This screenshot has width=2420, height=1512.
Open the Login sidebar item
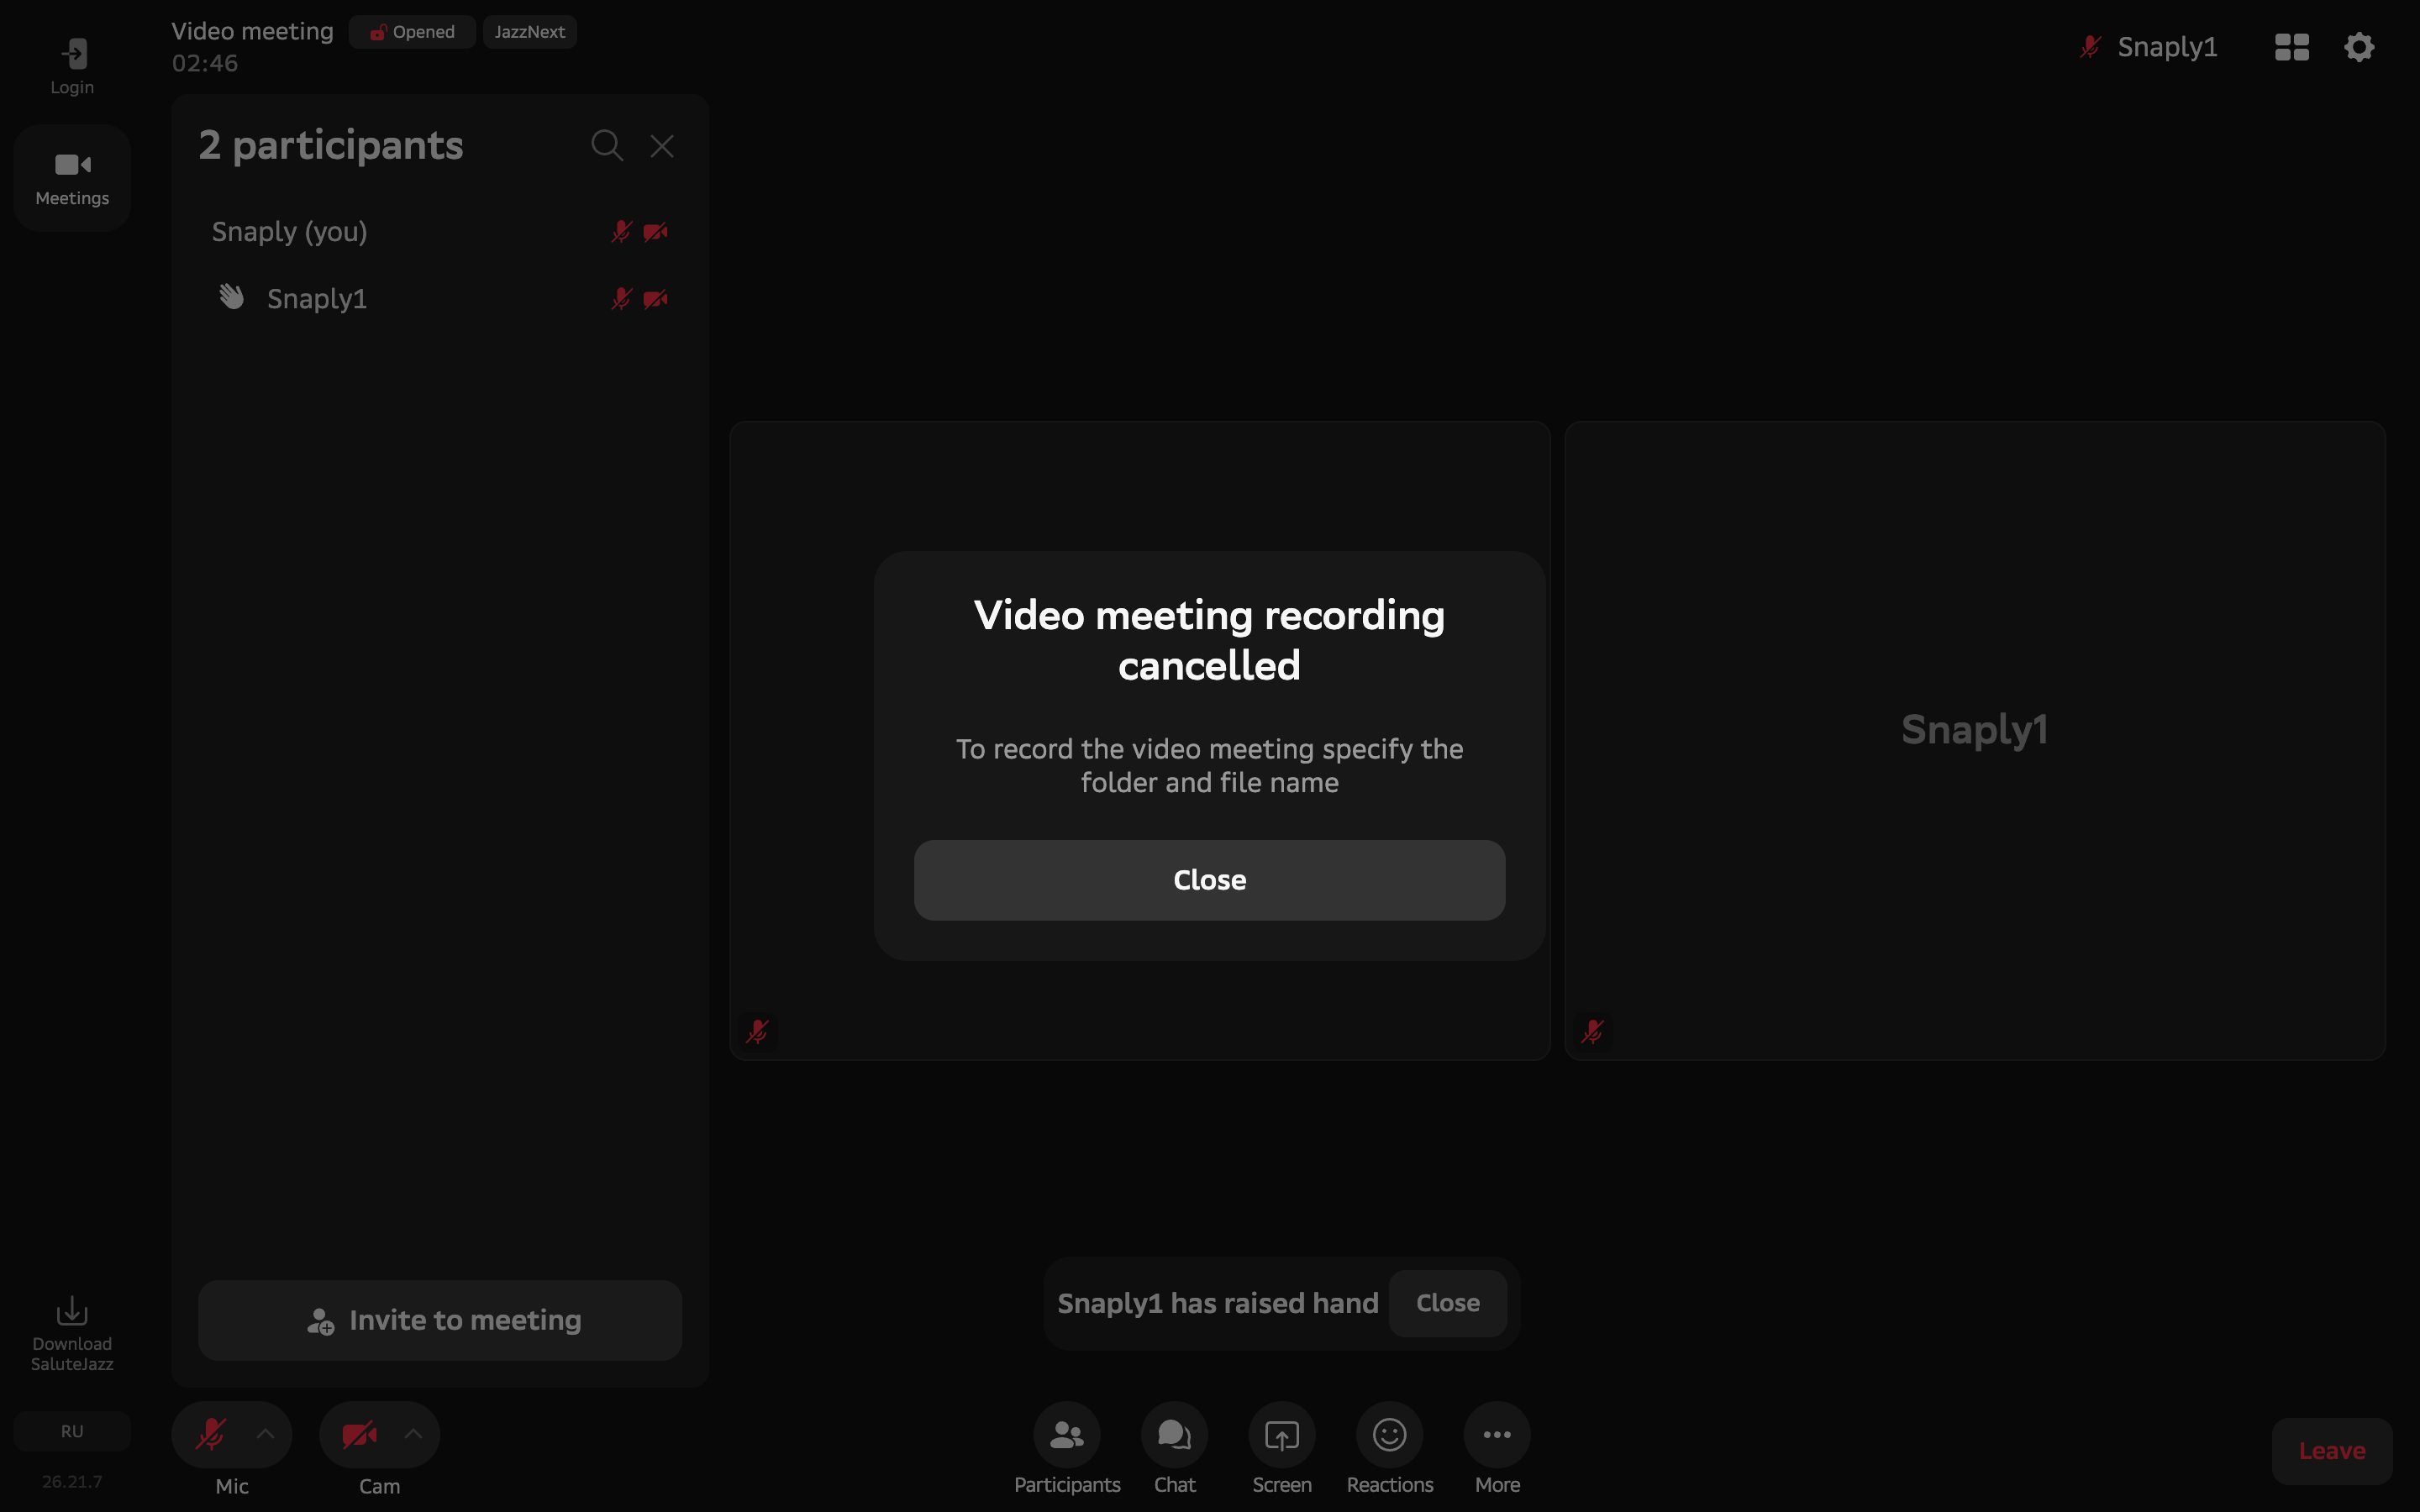pyautogui.click(x=72, y=66)
